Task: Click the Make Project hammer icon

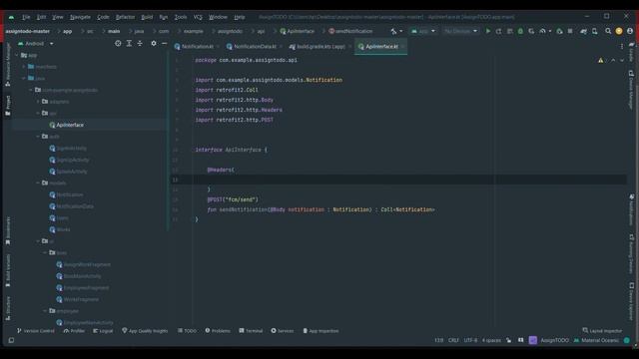Action: 393,31
